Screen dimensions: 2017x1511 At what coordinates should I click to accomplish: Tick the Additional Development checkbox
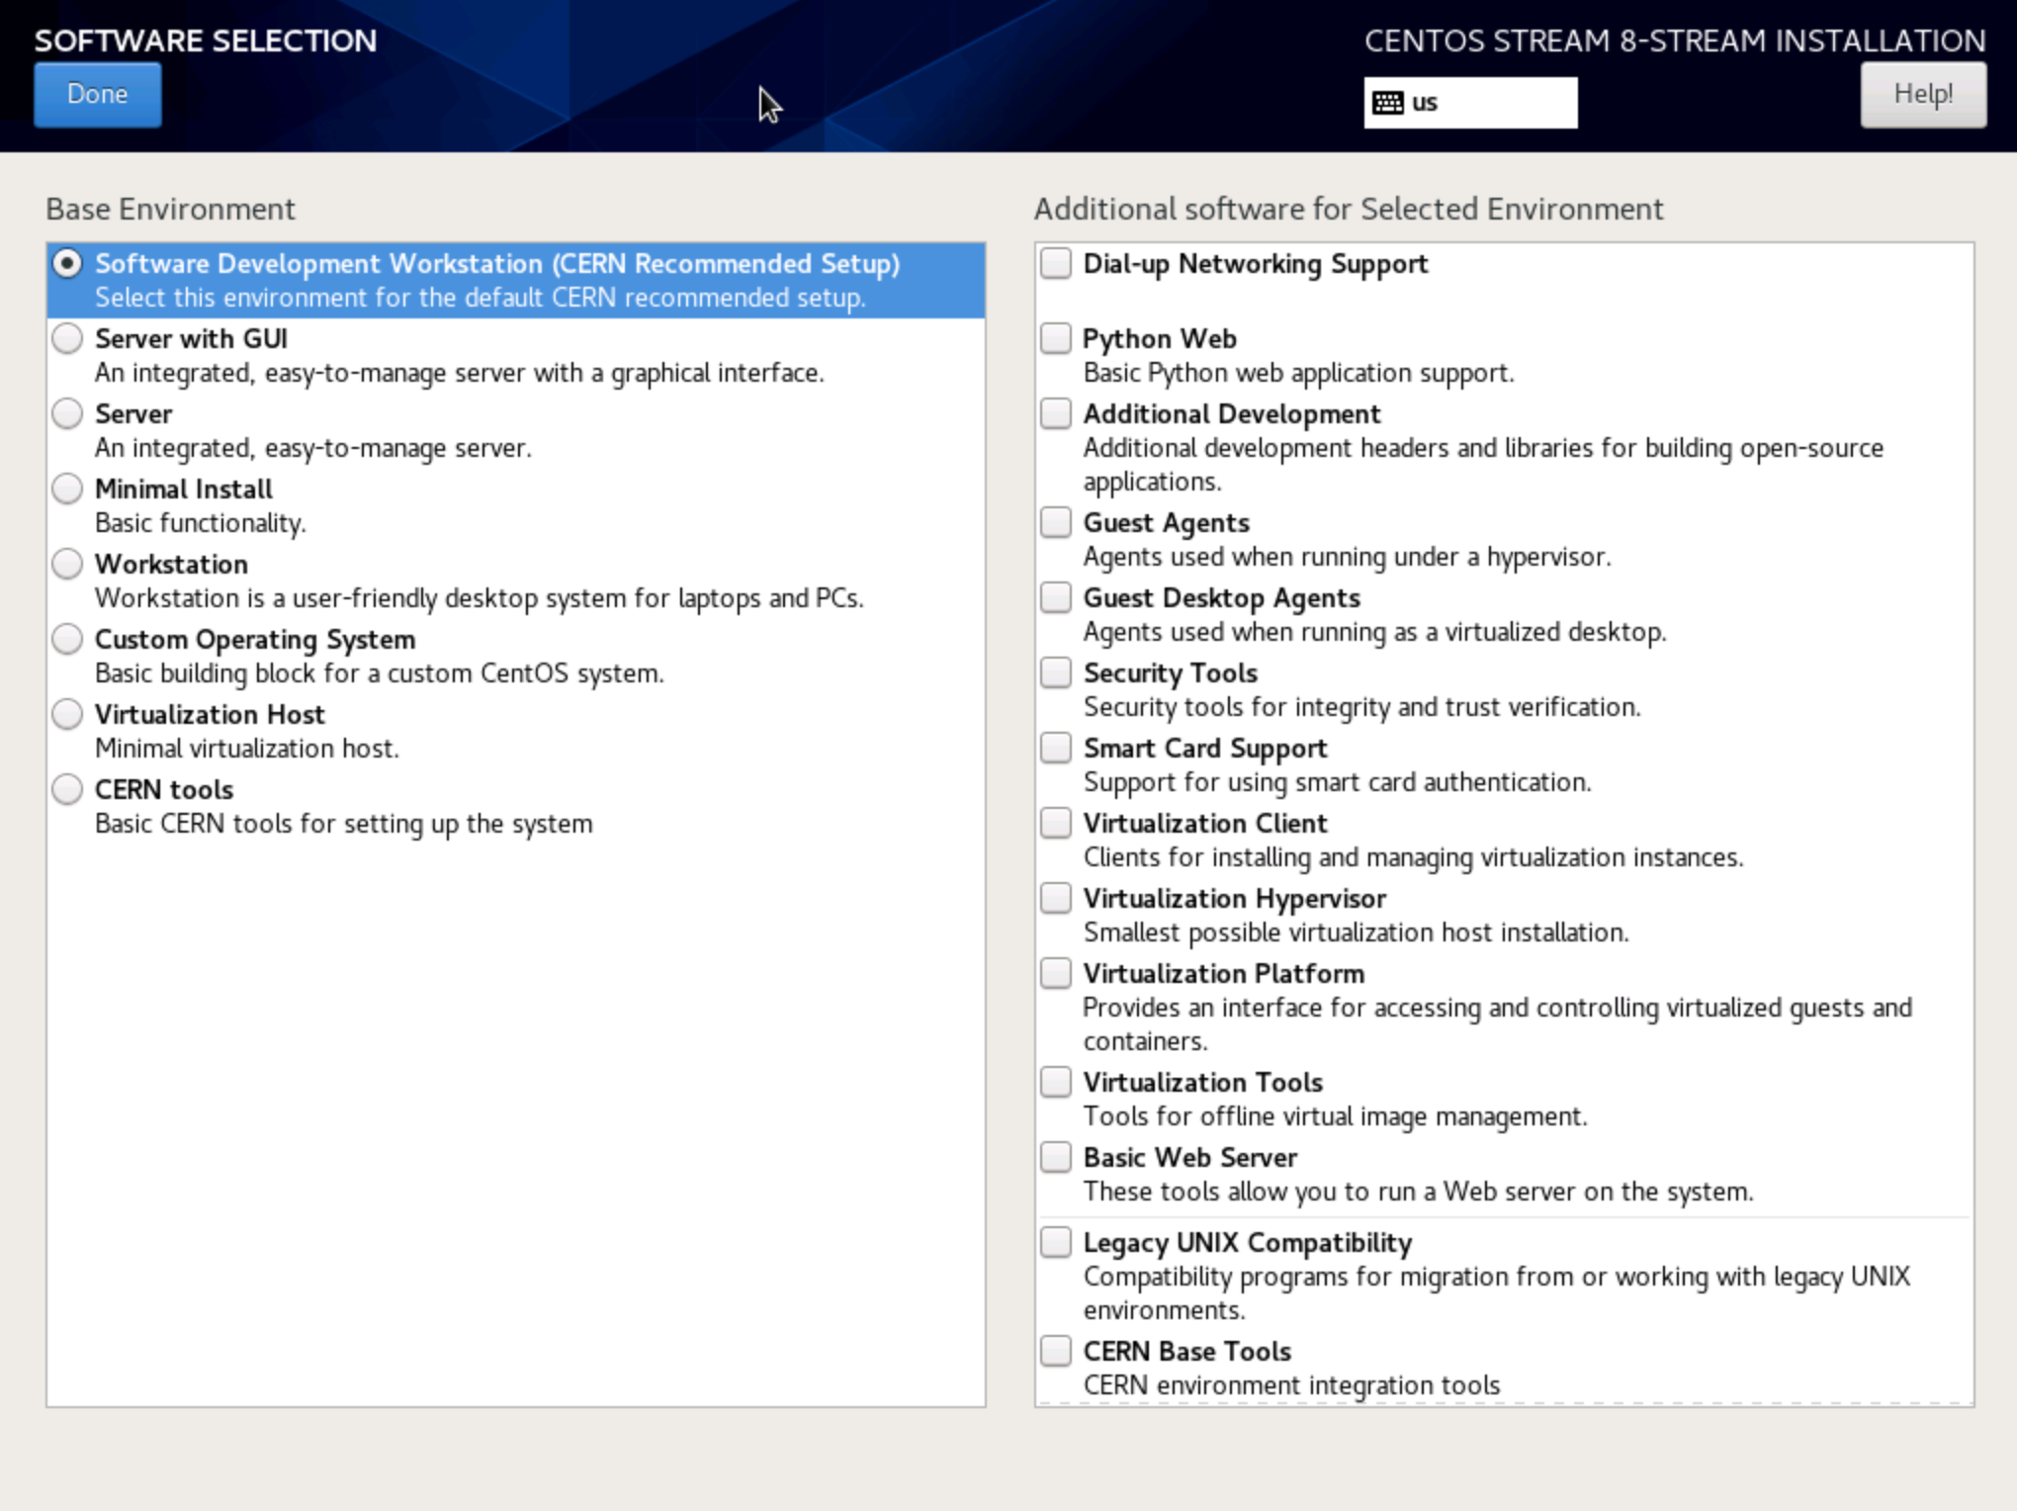coord(1056,414)
